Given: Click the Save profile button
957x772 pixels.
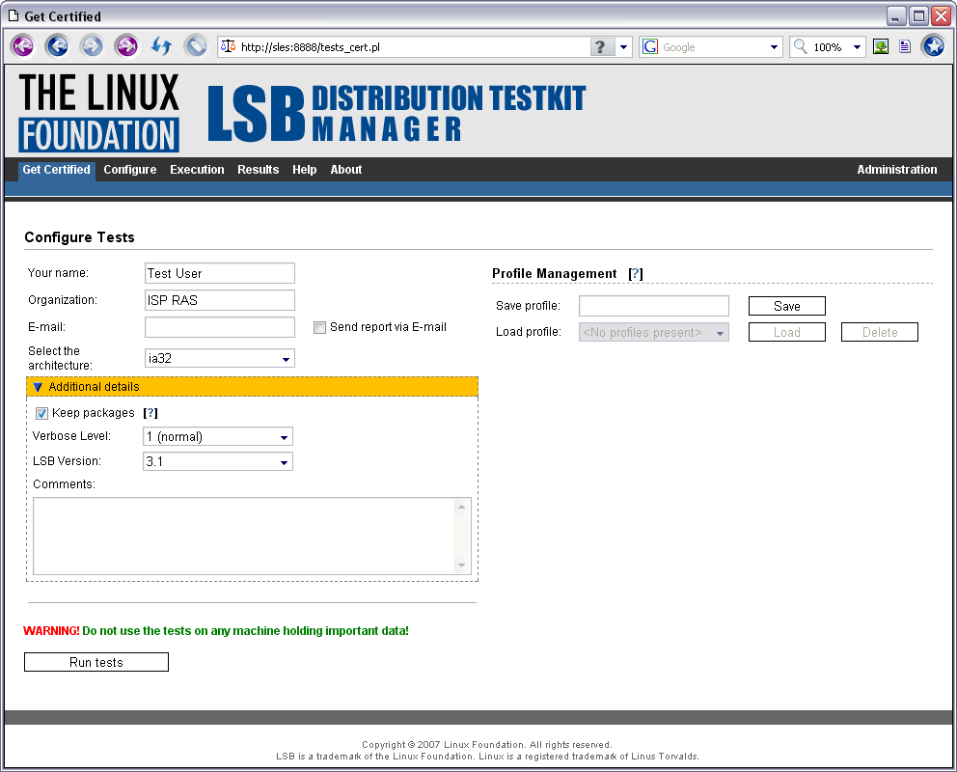Looking at the screenshot, I should point(786,306).
